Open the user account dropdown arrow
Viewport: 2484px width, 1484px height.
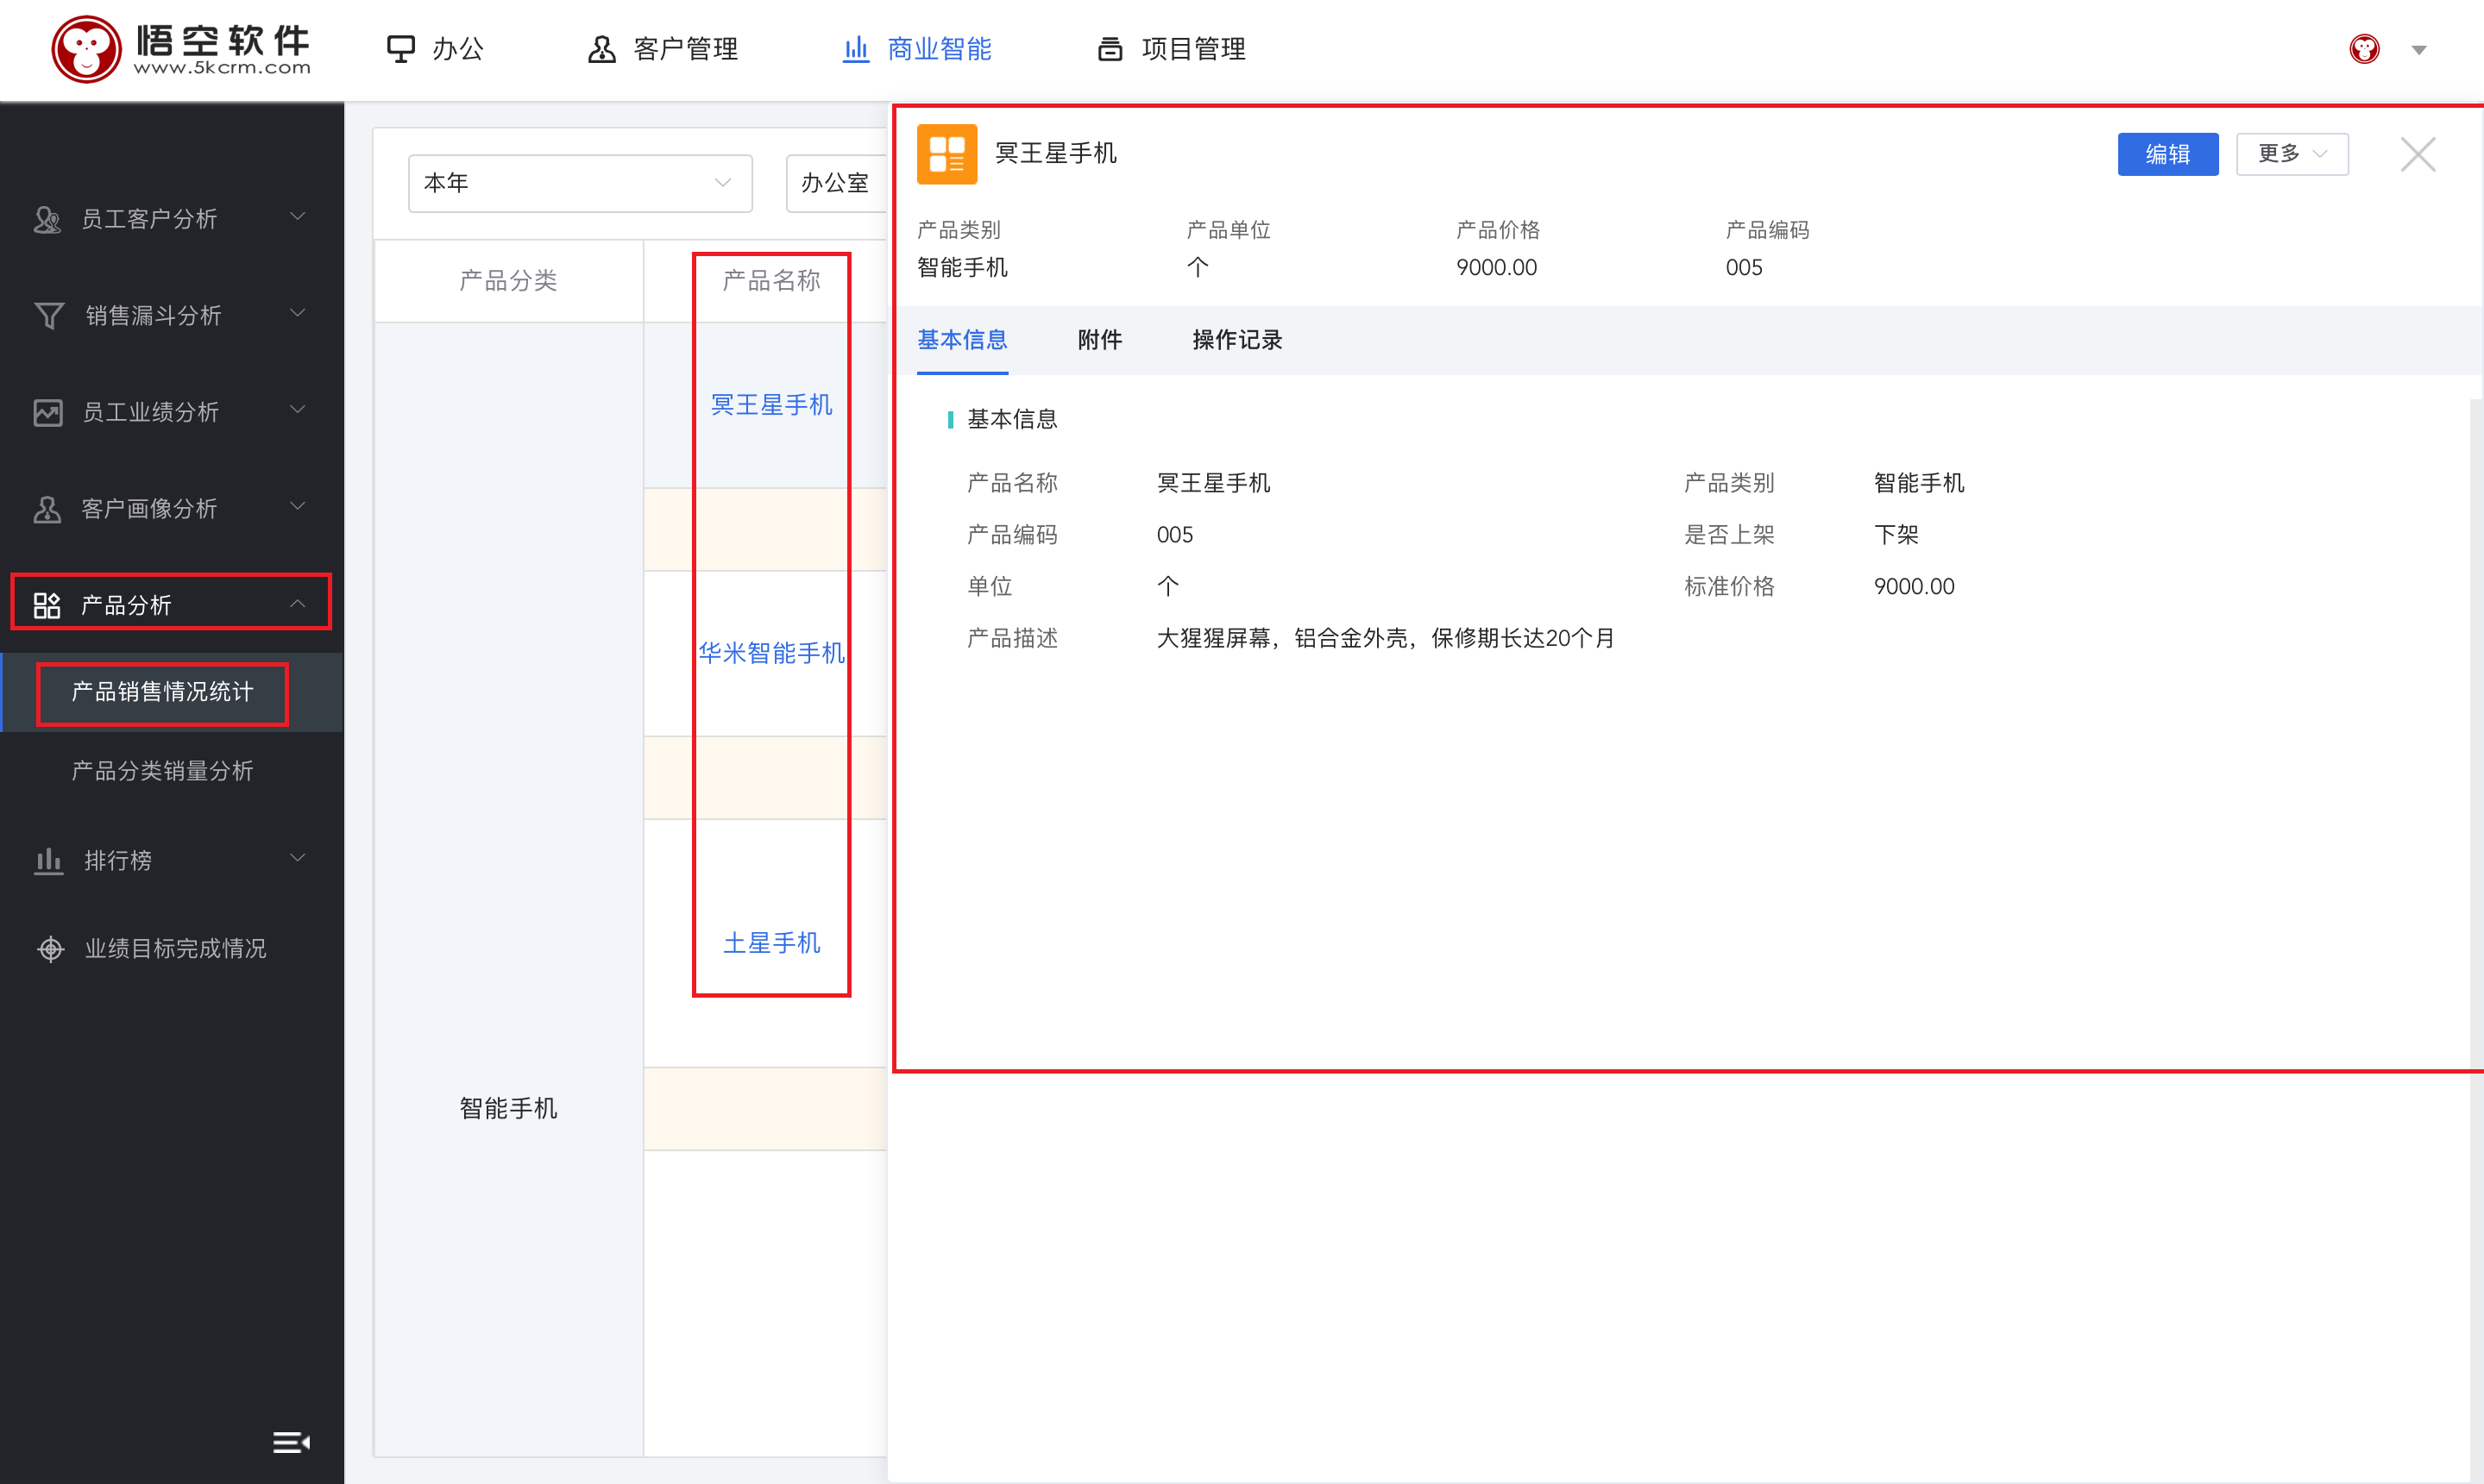pyautogui.click(x=2418, y=50)
